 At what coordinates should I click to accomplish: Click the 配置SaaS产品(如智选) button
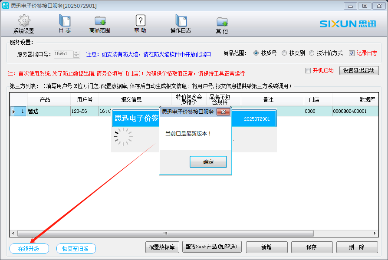click(212, 247)
